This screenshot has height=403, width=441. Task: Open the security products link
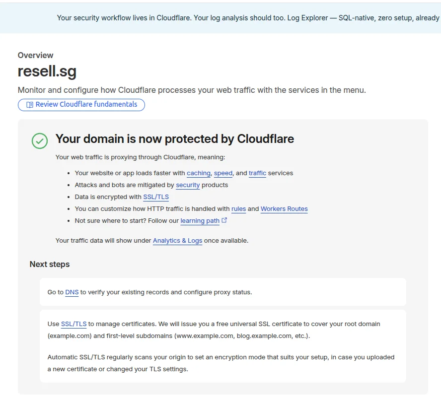pyautogui.click(x=187, y=185)
